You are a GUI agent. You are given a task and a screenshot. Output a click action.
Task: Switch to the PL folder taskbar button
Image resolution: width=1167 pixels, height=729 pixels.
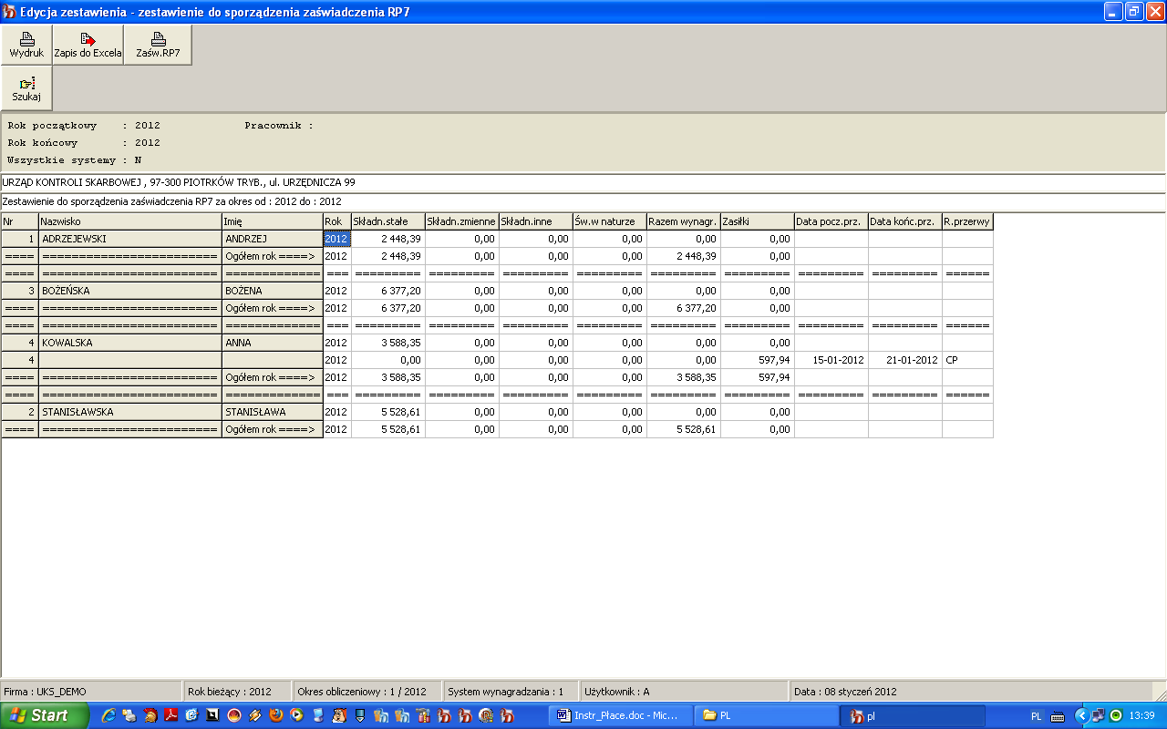[767, 716]
